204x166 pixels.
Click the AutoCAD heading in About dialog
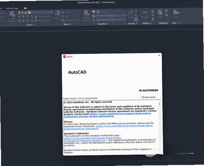(77, 72)
